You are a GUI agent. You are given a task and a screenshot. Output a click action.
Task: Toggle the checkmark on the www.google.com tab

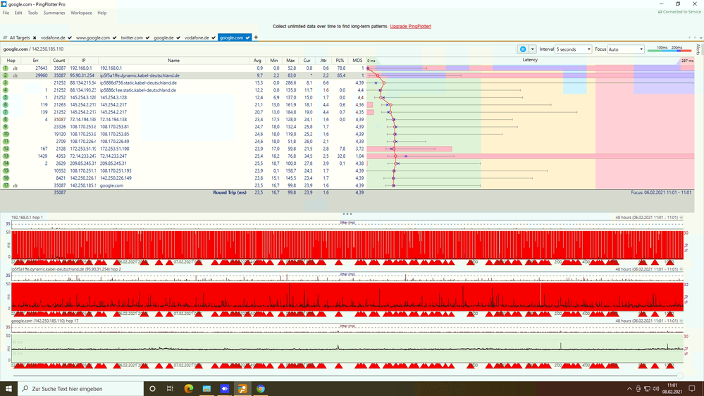click(x=114, y=38)
